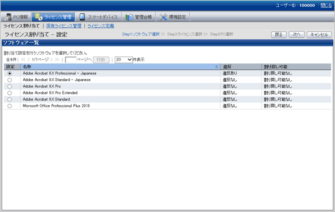Click the page number input field
This screenshot has width=335, height=212.
coord(71,60)
